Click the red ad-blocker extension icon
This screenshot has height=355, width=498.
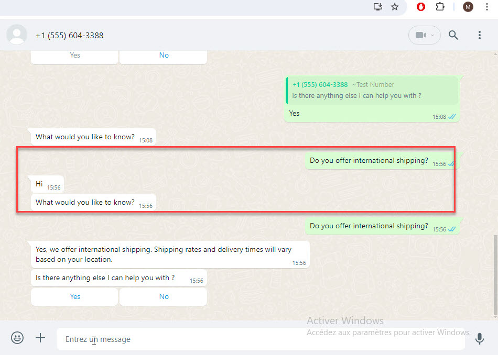(421, 7)
